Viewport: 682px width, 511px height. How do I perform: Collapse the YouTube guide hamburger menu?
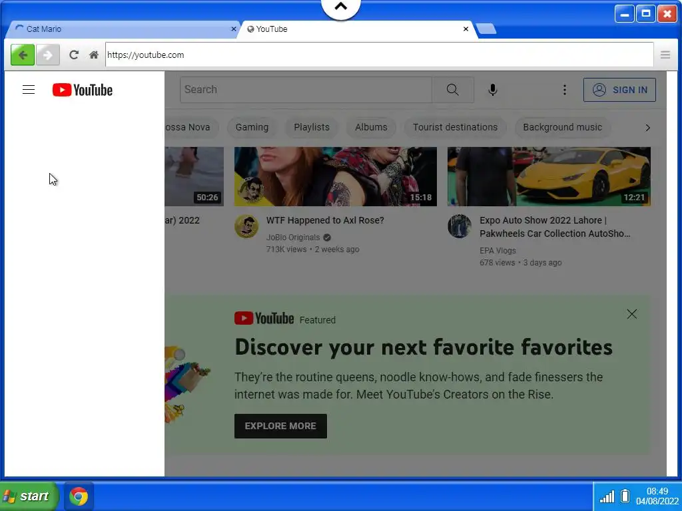pyautogui.click(x=29, y=90)
